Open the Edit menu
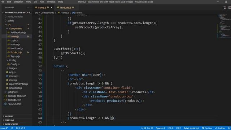The height and width of the screenshot is (130, 231). pos(9,2)
